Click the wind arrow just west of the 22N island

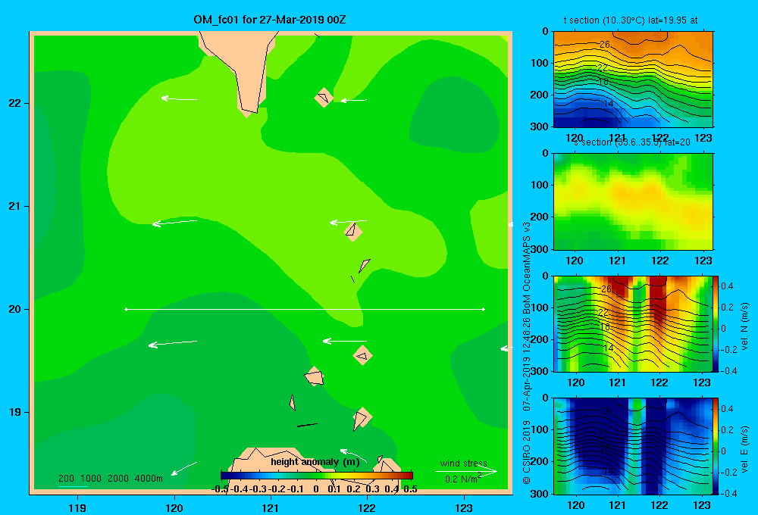(x=354, y=101)
